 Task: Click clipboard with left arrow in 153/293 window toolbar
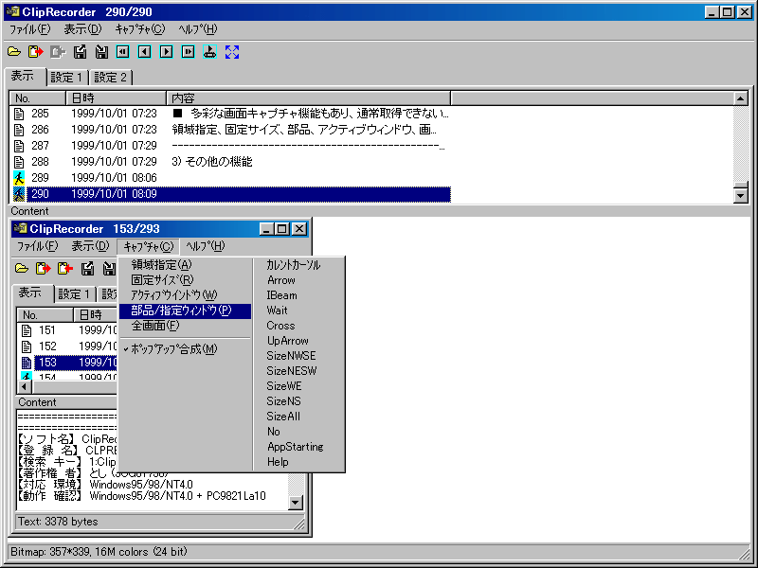(x=65, y=269)
